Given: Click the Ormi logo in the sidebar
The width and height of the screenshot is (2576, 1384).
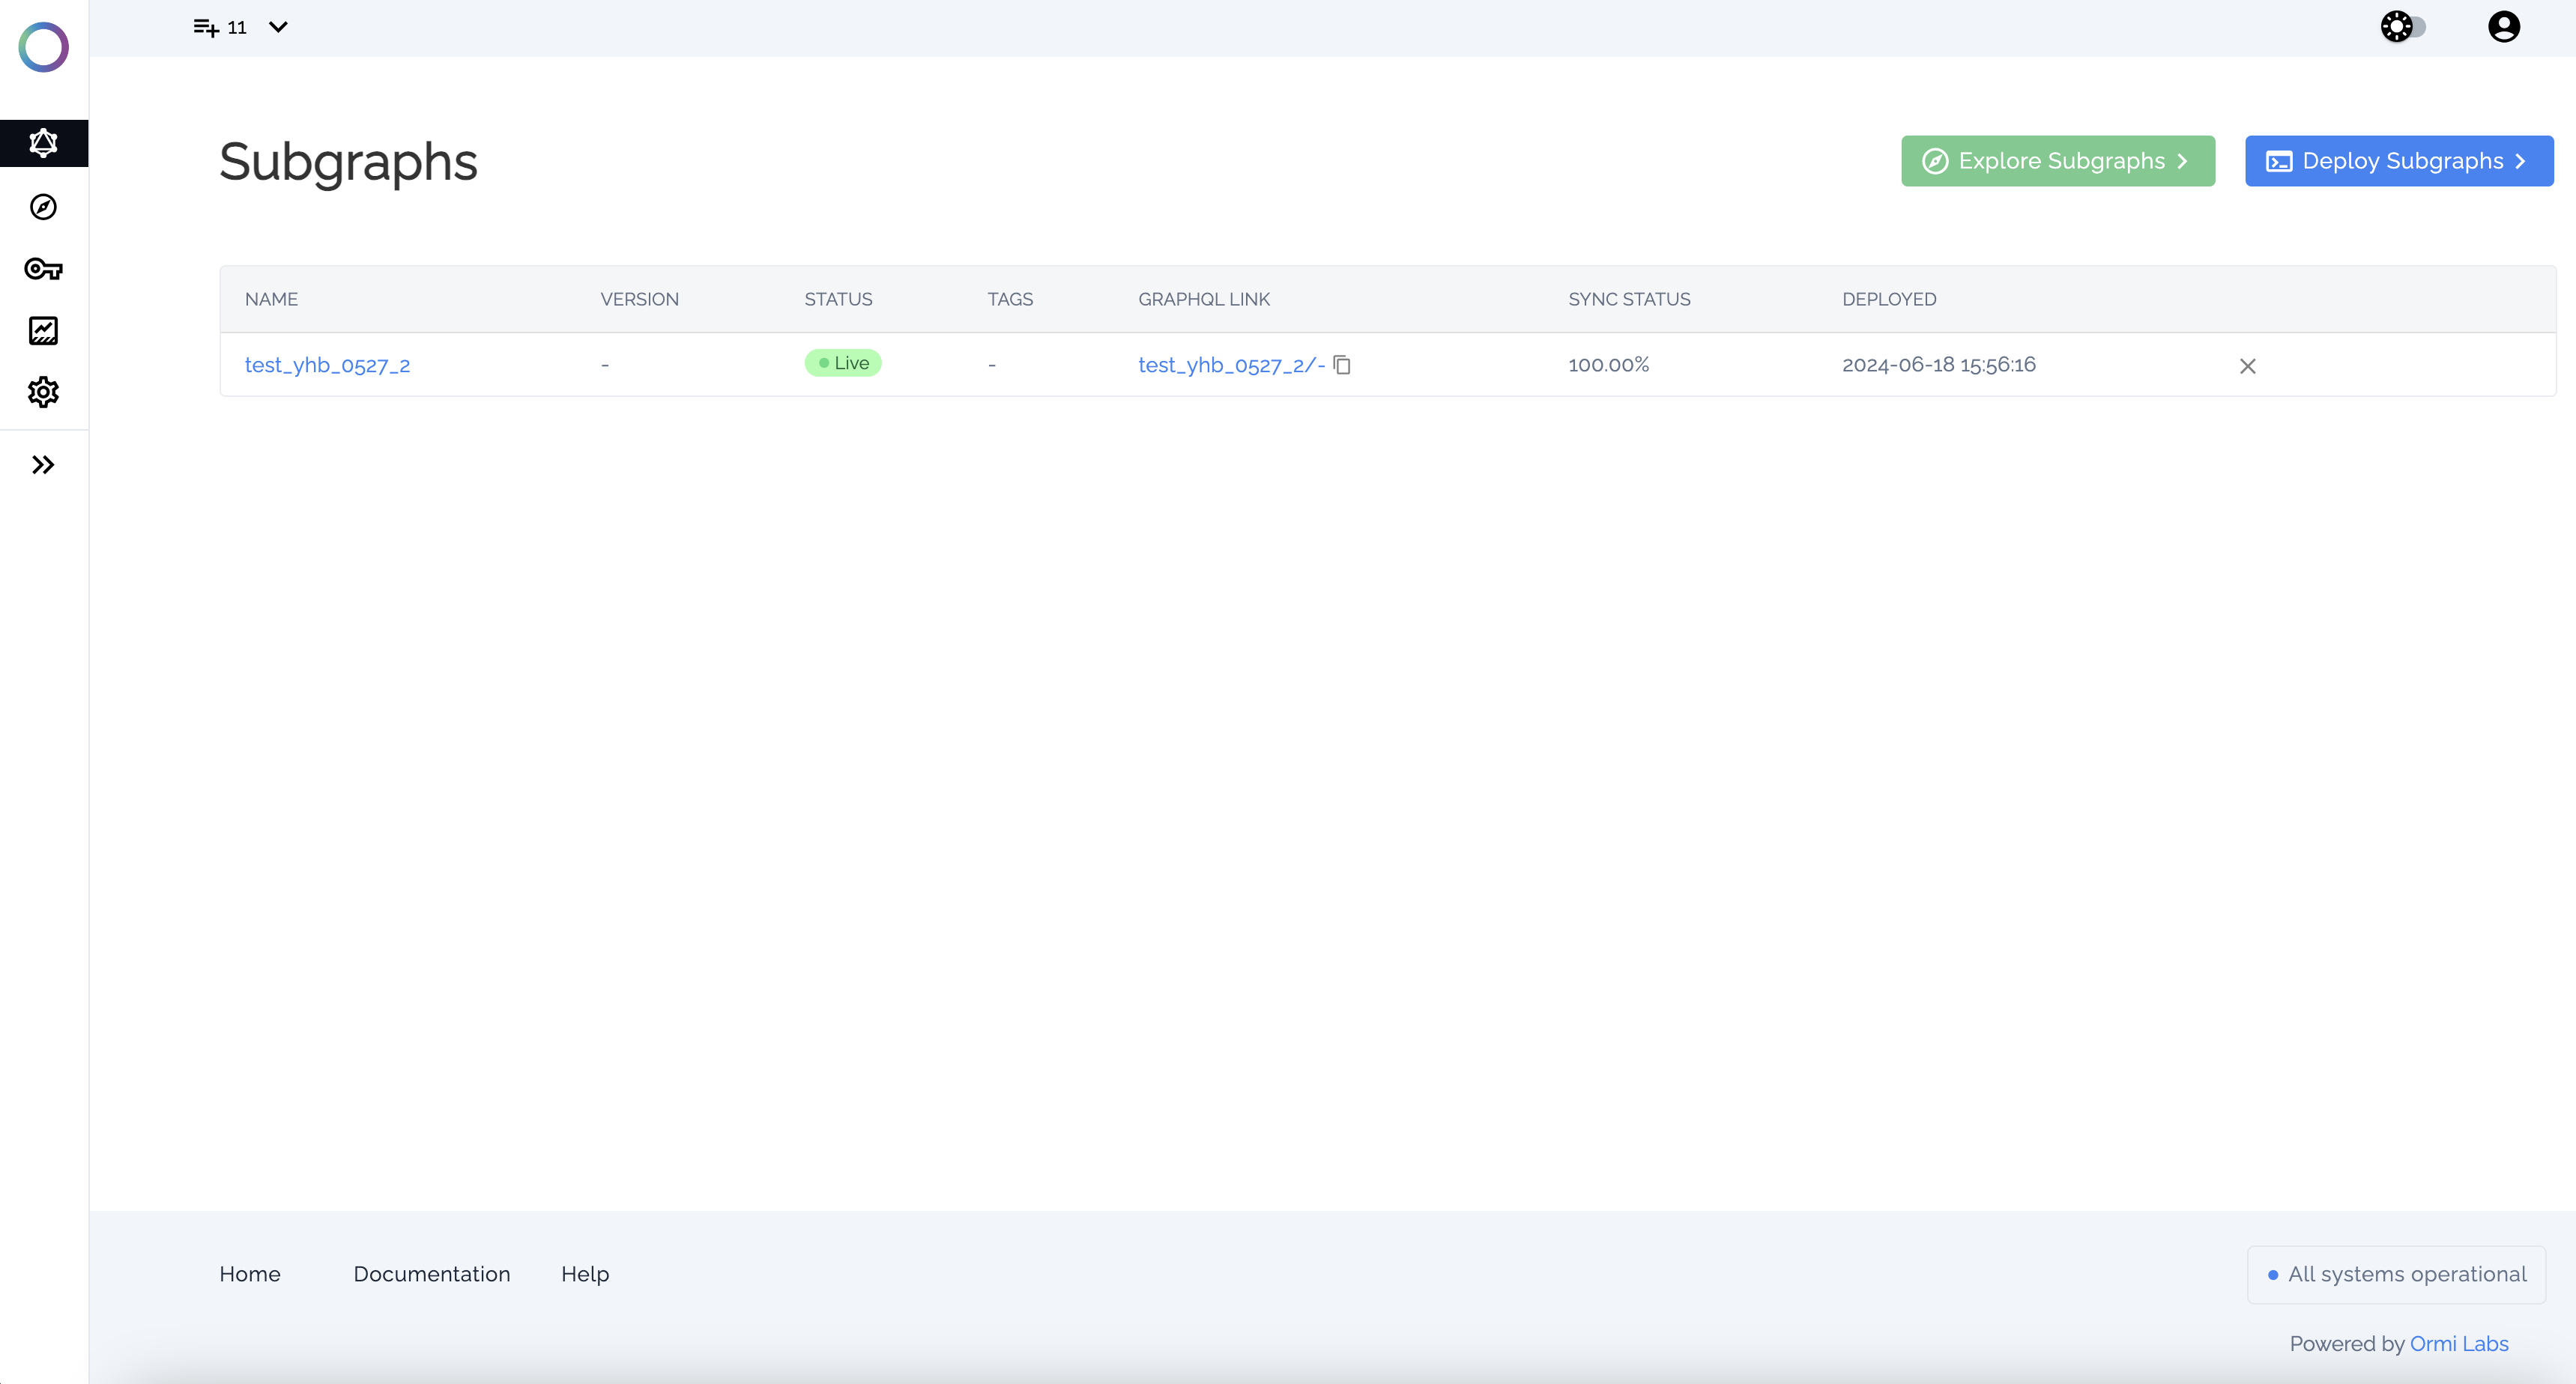Looking at the screenshot, I should click(x=43, y=47).
